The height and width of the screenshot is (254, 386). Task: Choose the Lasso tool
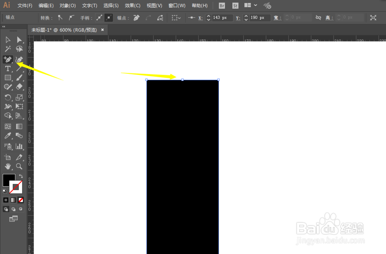19,49
